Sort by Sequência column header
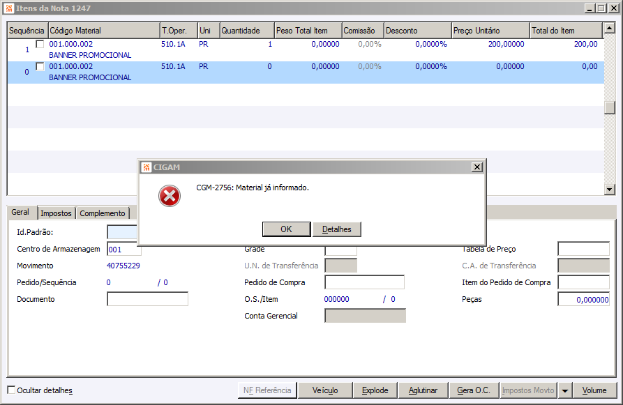The image size is (623, 405). (x=27, y=31)
